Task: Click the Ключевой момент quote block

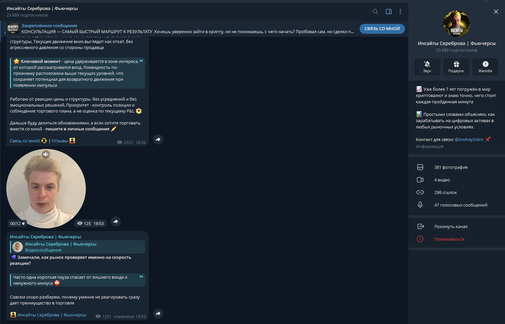Action: [78, 73]
